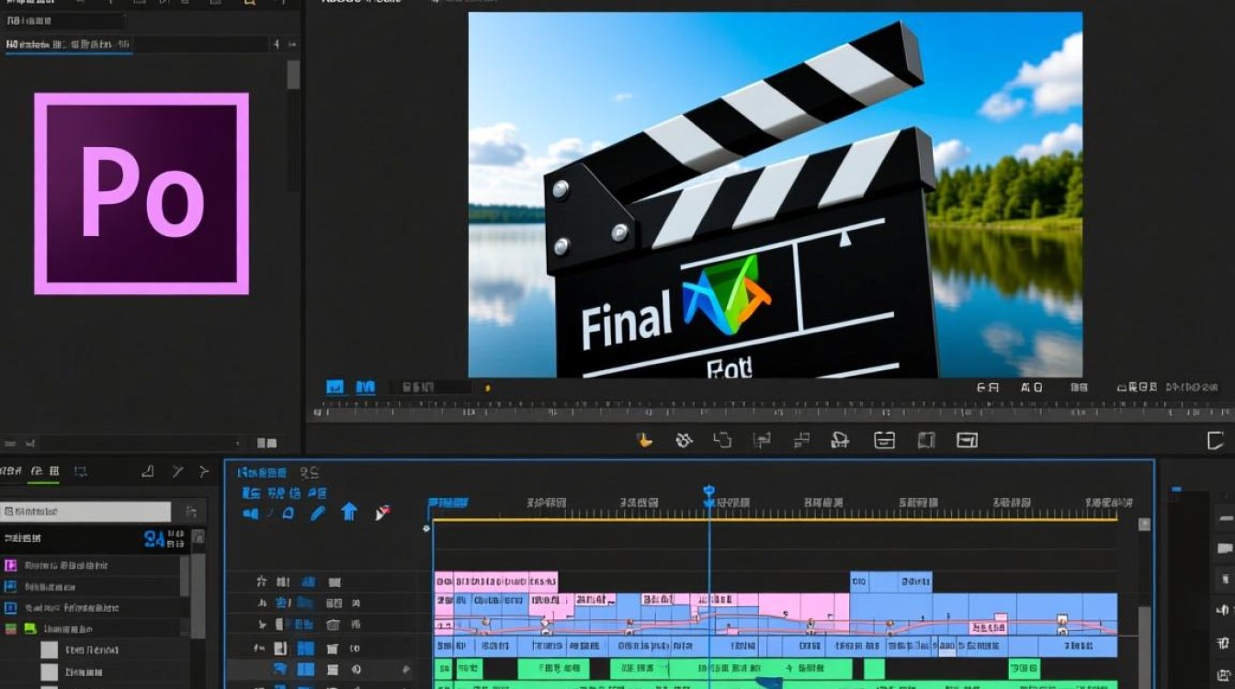Image resolution: width=1235 pixels, height=689 pixels.
Task: Toggle the first blue button below the preview image
Action: (335, 388)
